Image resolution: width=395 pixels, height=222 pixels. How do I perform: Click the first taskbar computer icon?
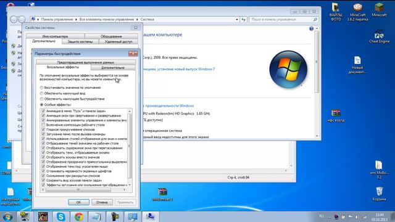click(25, 216)
